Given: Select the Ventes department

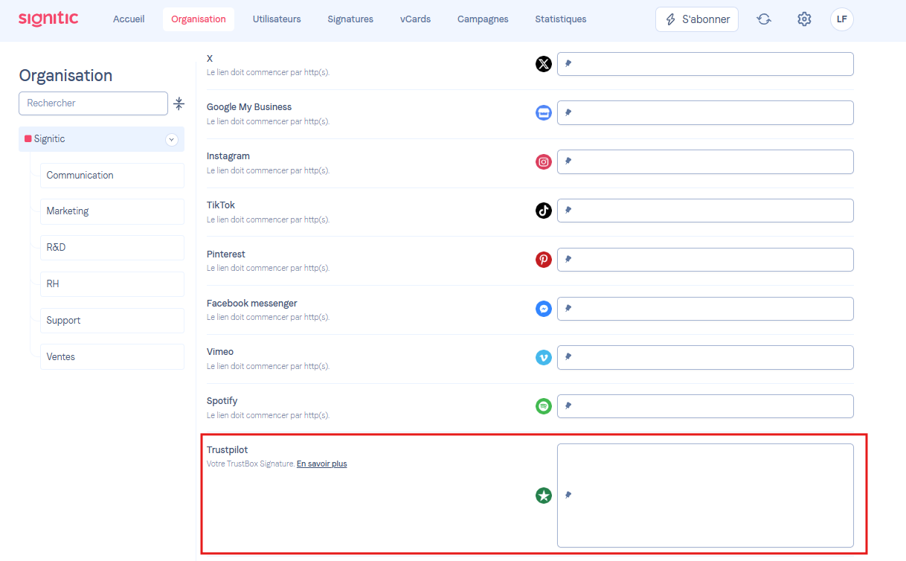Looking at the screenshot, I should 112,357.
